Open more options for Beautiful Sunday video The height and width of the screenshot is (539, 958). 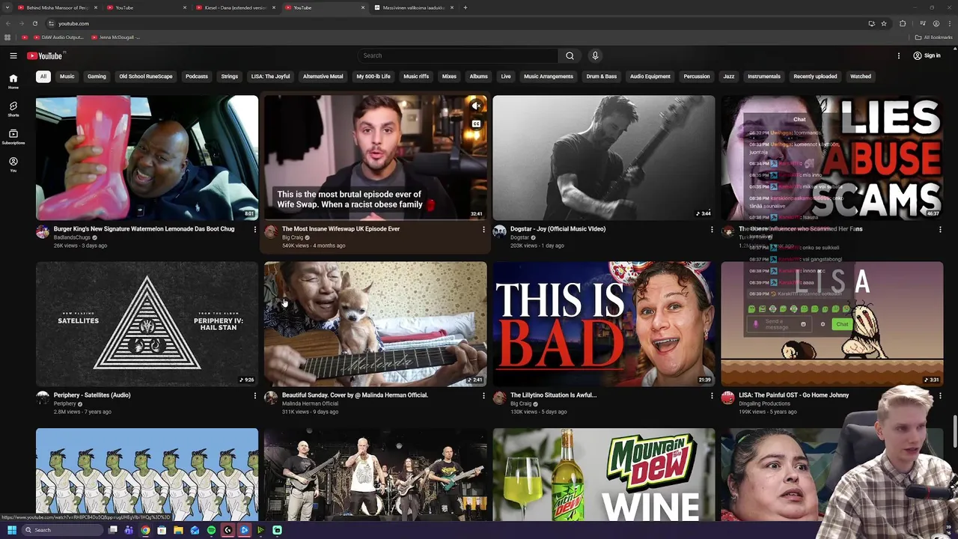[x=483, y=396]
